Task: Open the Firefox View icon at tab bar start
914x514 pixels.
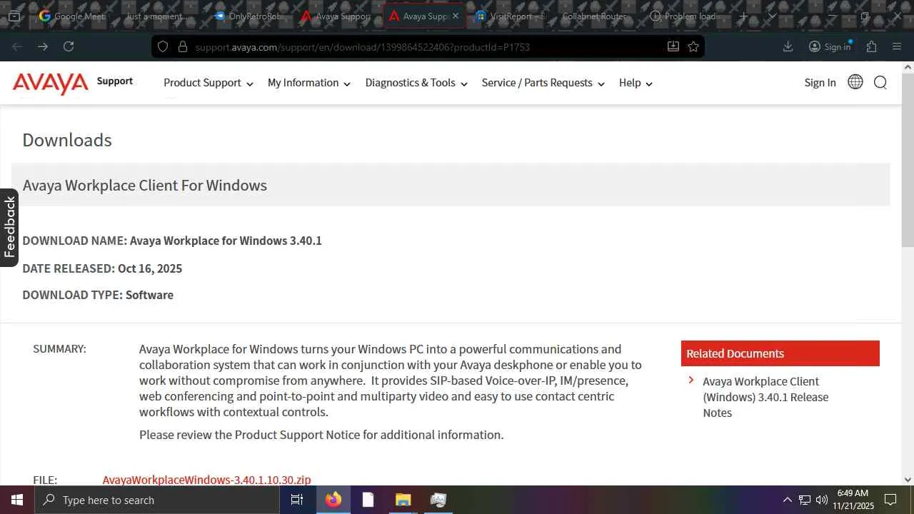Action: click(x=14, y=16)
